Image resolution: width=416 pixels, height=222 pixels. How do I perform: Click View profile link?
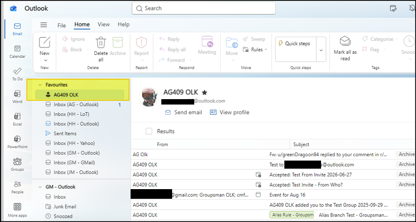(229, 112)
